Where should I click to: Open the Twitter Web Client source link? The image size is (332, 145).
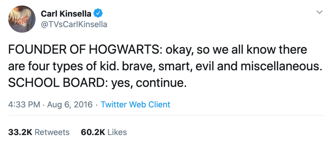135,105
